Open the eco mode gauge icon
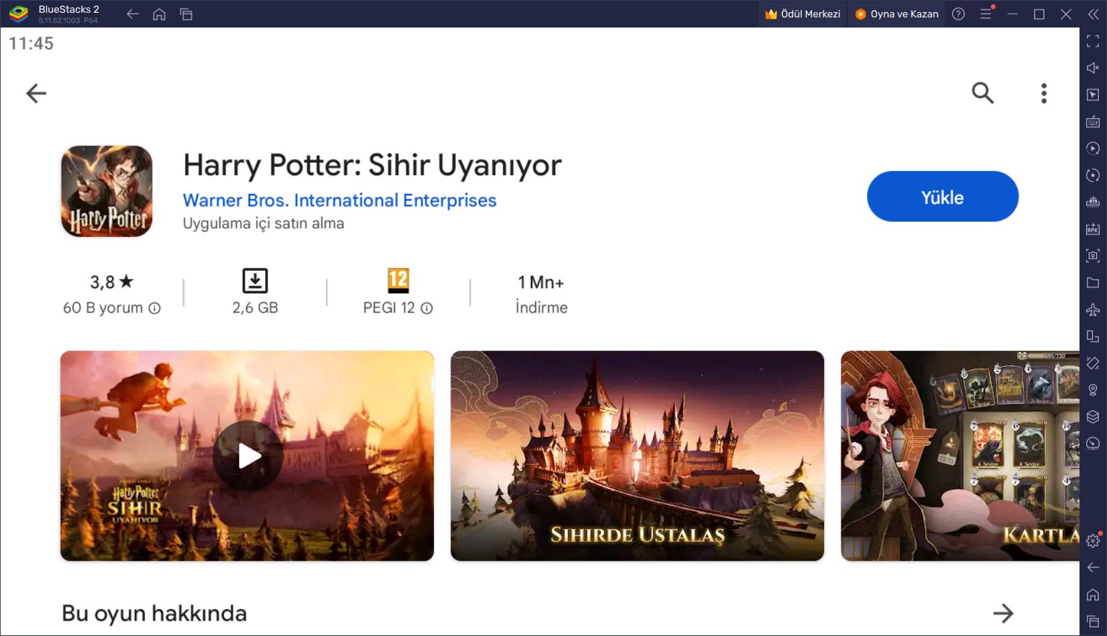 (1093, 443)
